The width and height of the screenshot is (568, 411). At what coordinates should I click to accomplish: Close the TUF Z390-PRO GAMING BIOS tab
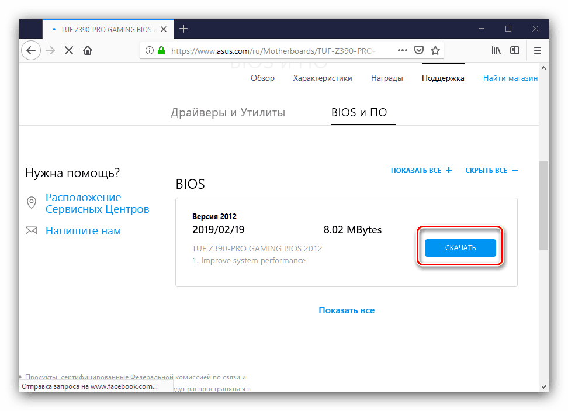164,29
